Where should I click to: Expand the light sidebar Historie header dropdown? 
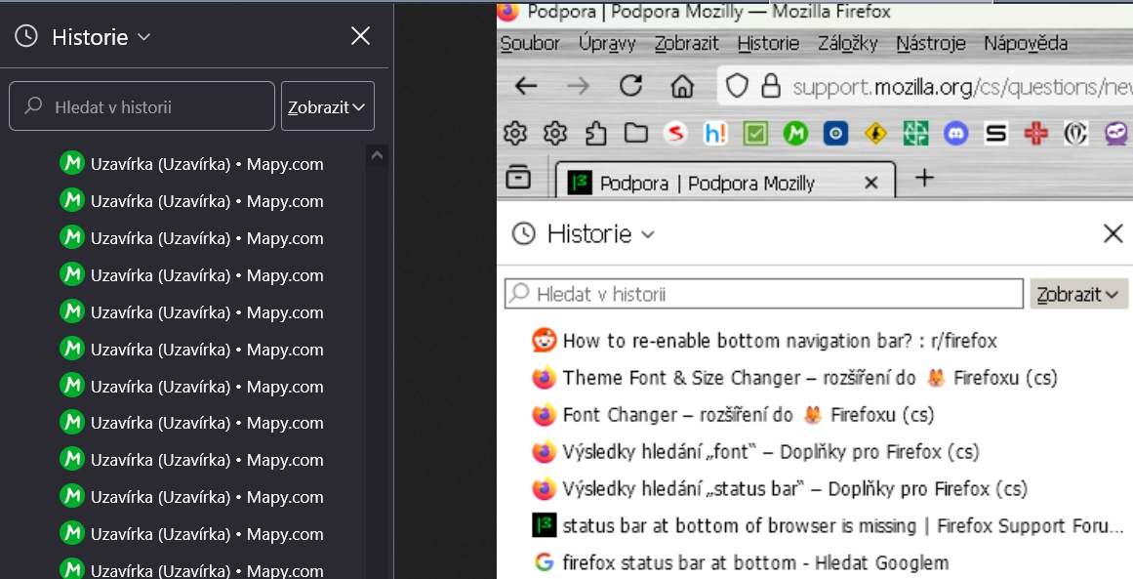648,234
